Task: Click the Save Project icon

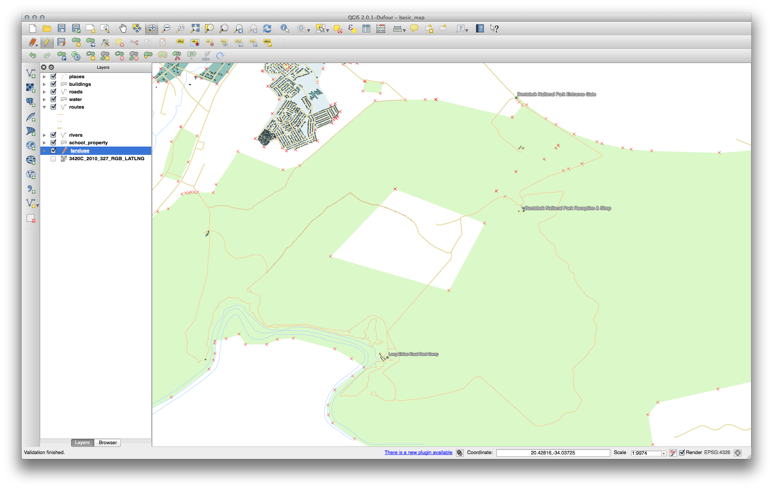Action: click(x=61, y=28)
